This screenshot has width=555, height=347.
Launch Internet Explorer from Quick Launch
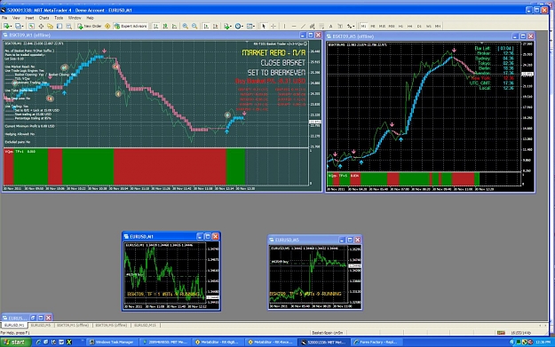[38, 342]
